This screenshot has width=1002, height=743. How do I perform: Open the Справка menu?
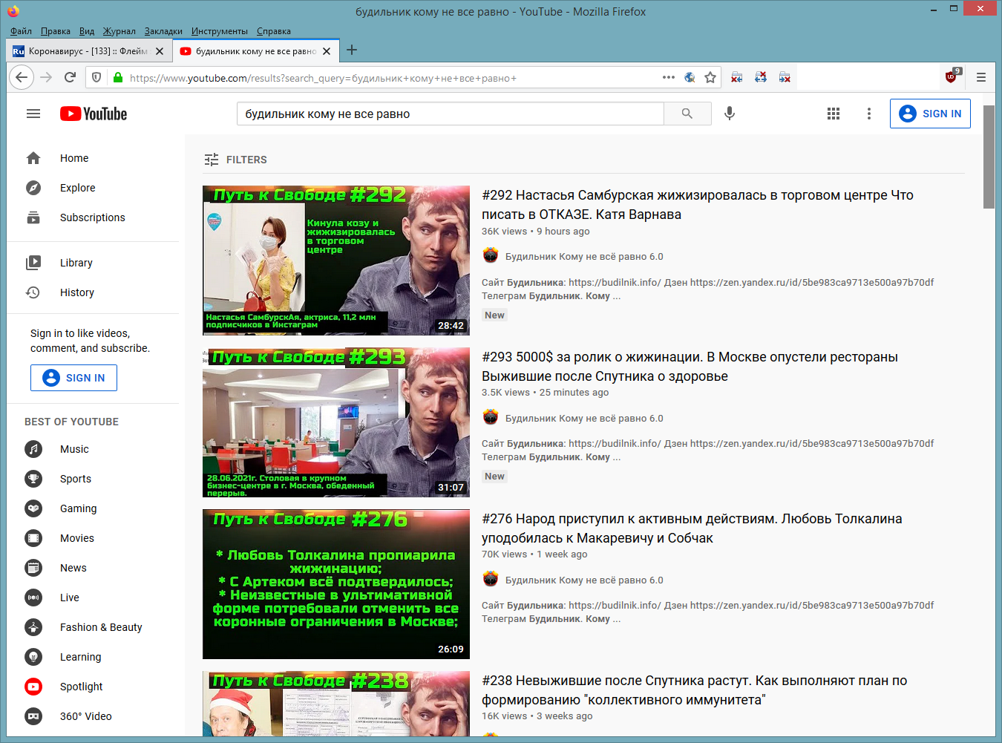[x=274, y=31]
